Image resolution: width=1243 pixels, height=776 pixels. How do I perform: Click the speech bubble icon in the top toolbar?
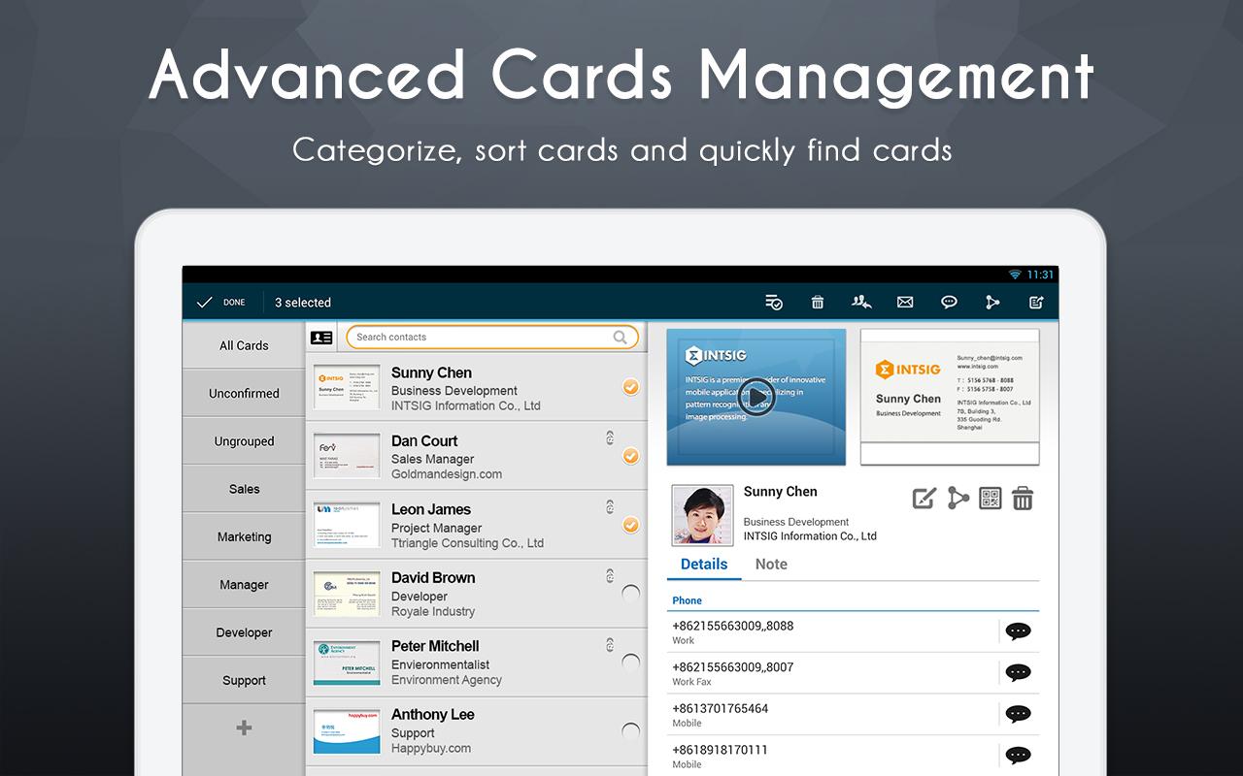(949, 303)
